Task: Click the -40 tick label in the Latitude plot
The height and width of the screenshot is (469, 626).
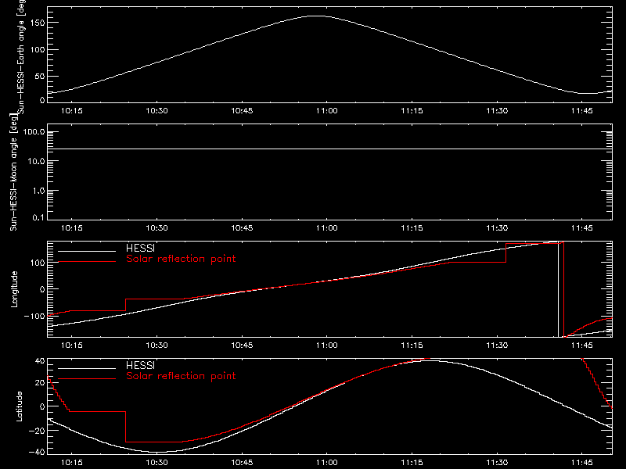Action: tap(37, 453)
